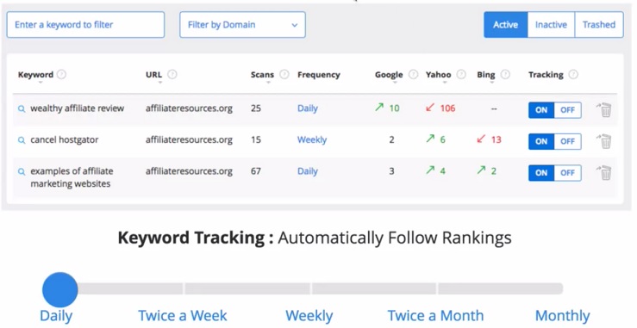Click Weekly frequency for cancel hostgator
The image size is (637, 328).
[312, 139]
